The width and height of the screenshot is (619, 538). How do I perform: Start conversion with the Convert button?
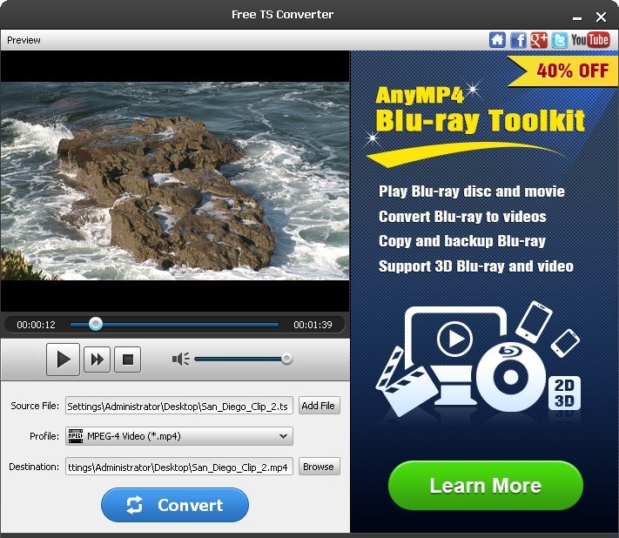pos(175,505)
